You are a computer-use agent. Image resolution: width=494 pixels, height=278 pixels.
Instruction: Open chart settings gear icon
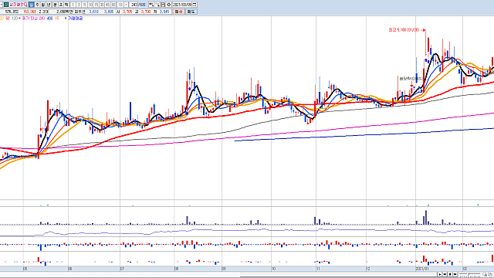pyautogui.click(x=169, y=5)
